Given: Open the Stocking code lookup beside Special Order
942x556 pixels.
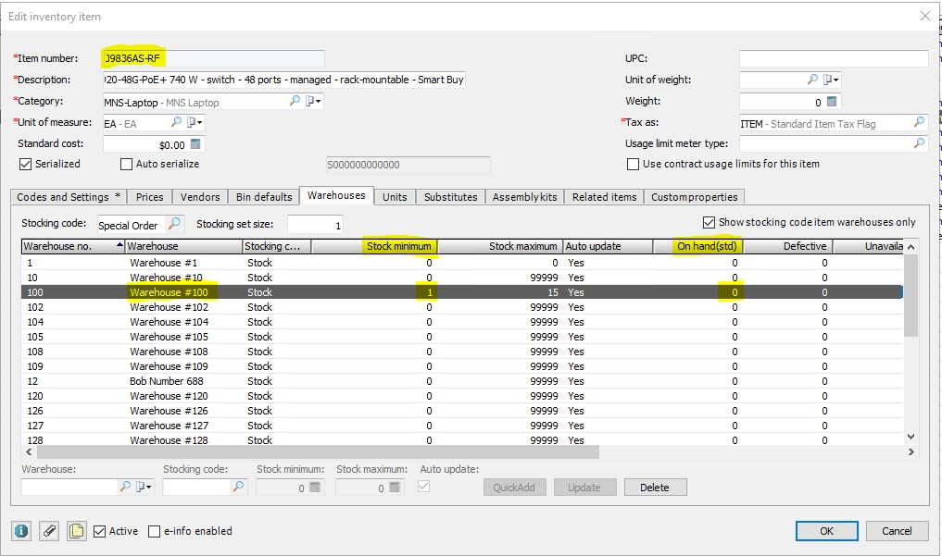Looking at the screenshot, I should pos(174,224).
